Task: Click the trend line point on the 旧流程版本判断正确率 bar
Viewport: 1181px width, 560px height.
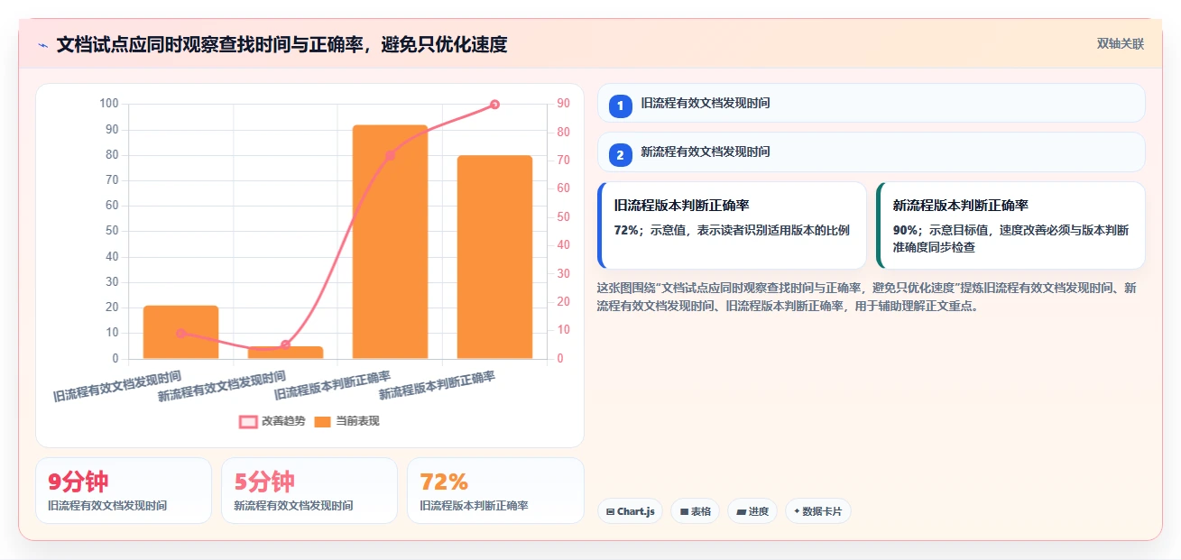Action: pyautogui.click(x=390, y=155)
